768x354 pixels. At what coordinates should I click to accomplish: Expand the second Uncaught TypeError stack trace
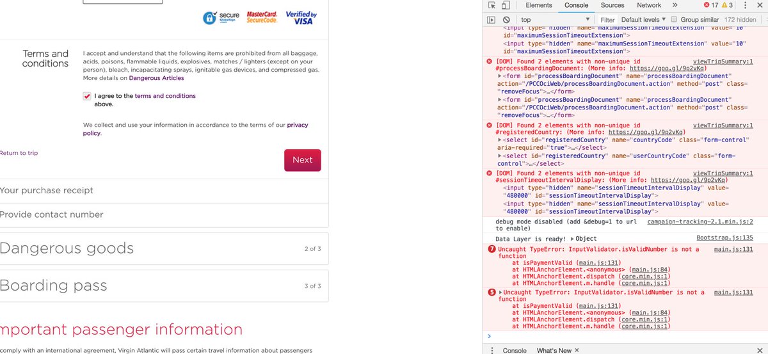(x=500, y=293)
